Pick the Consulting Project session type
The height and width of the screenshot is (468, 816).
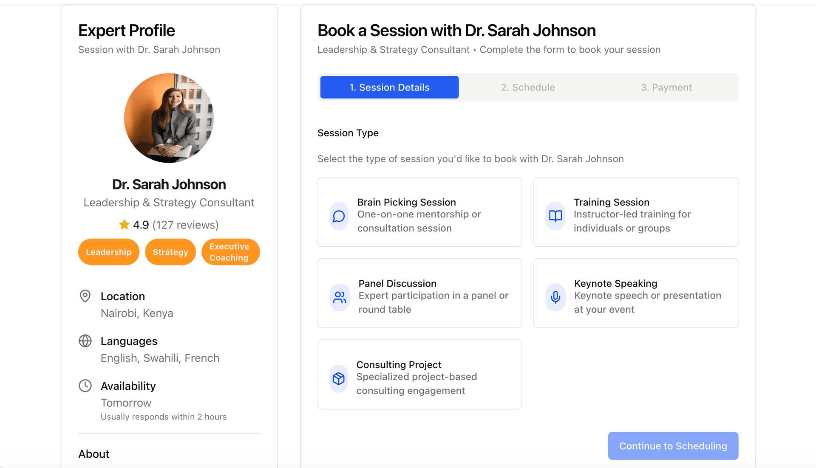click(419, 374)
